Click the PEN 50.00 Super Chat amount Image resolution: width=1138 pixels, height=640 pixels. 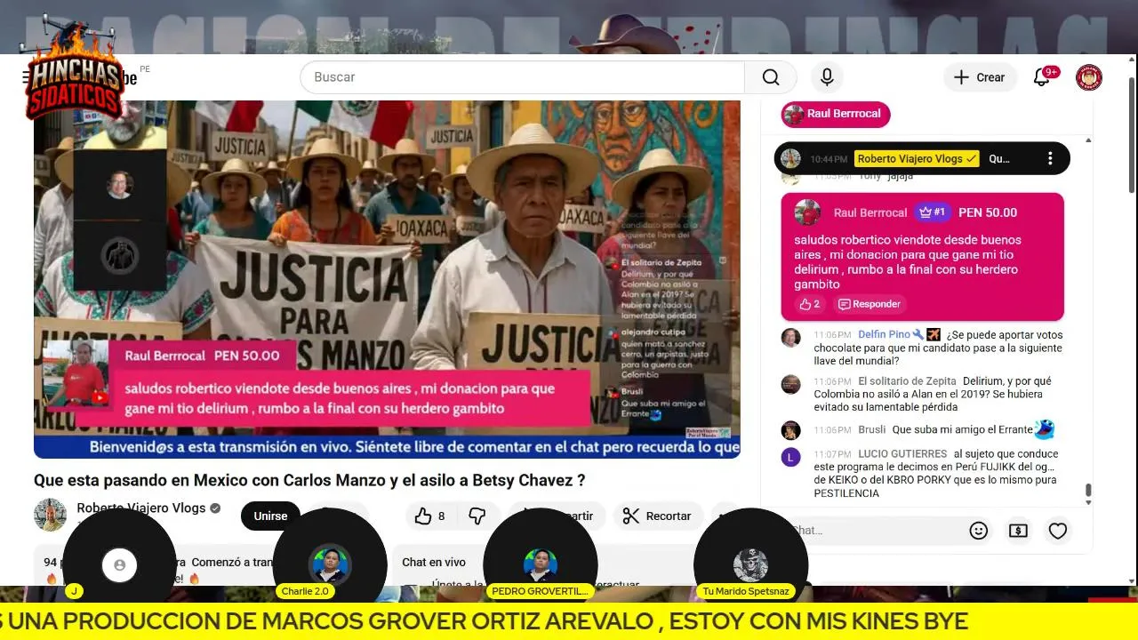[988, 212]
